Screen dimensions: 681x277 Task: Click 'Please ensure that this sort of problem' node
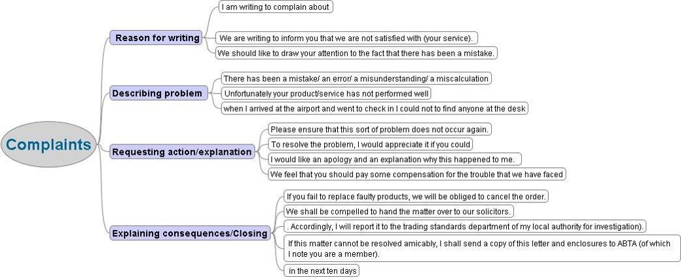tap(380, 129)
